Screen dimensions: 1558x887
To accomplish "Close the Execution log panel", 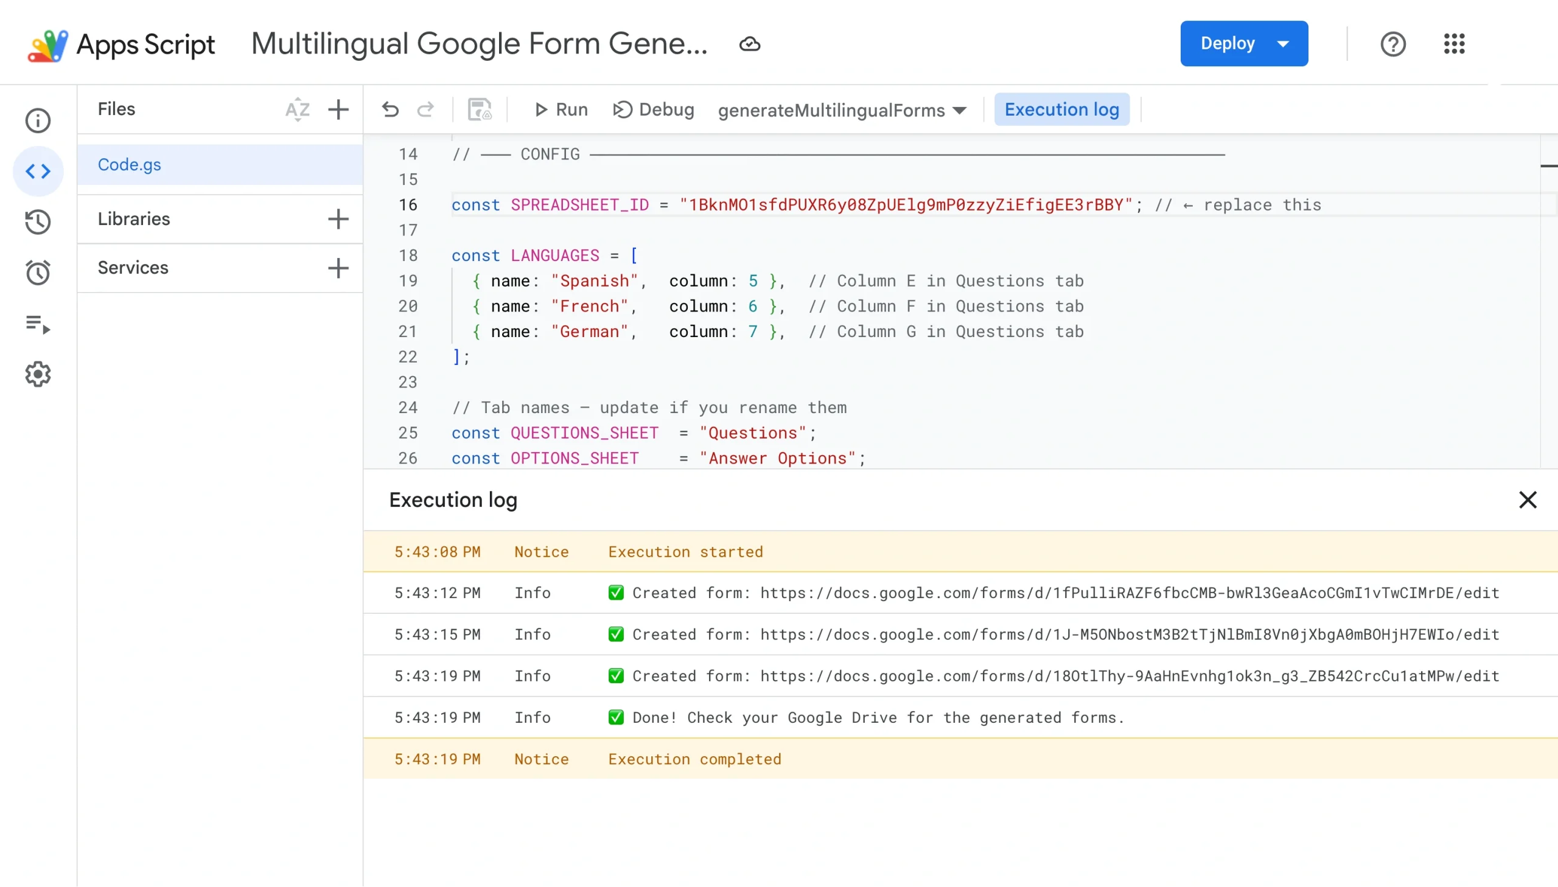I will pos(1528,499).
